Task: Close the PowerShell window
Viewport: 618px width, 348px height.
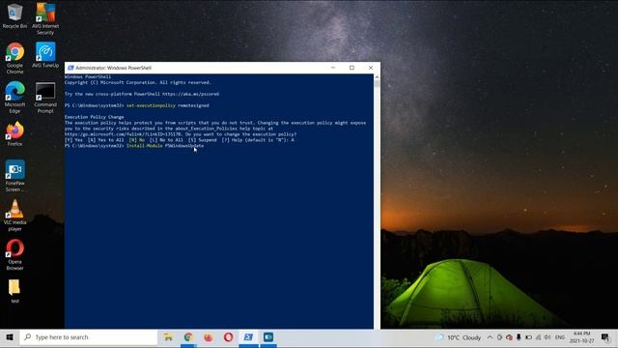Action: click(x=371, y=68)
